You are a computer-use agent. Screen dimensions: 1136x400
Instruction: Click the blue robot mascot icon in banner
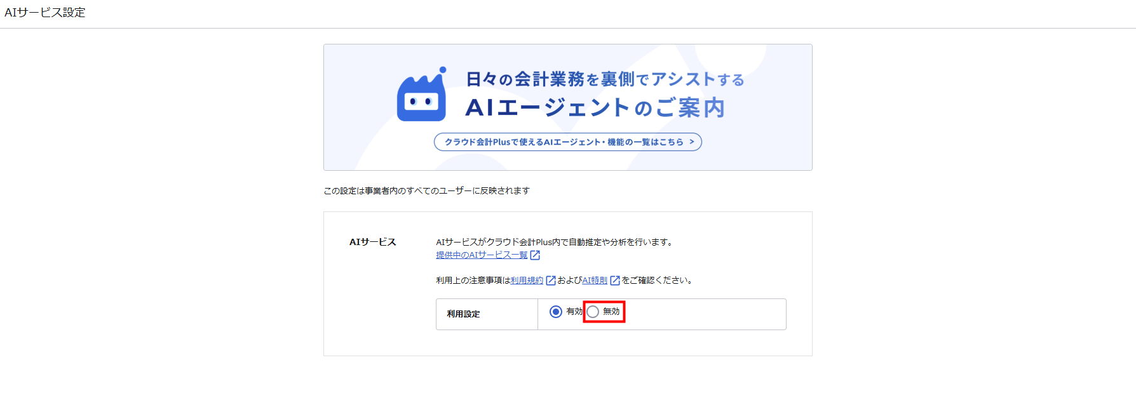tap(421, 97)
